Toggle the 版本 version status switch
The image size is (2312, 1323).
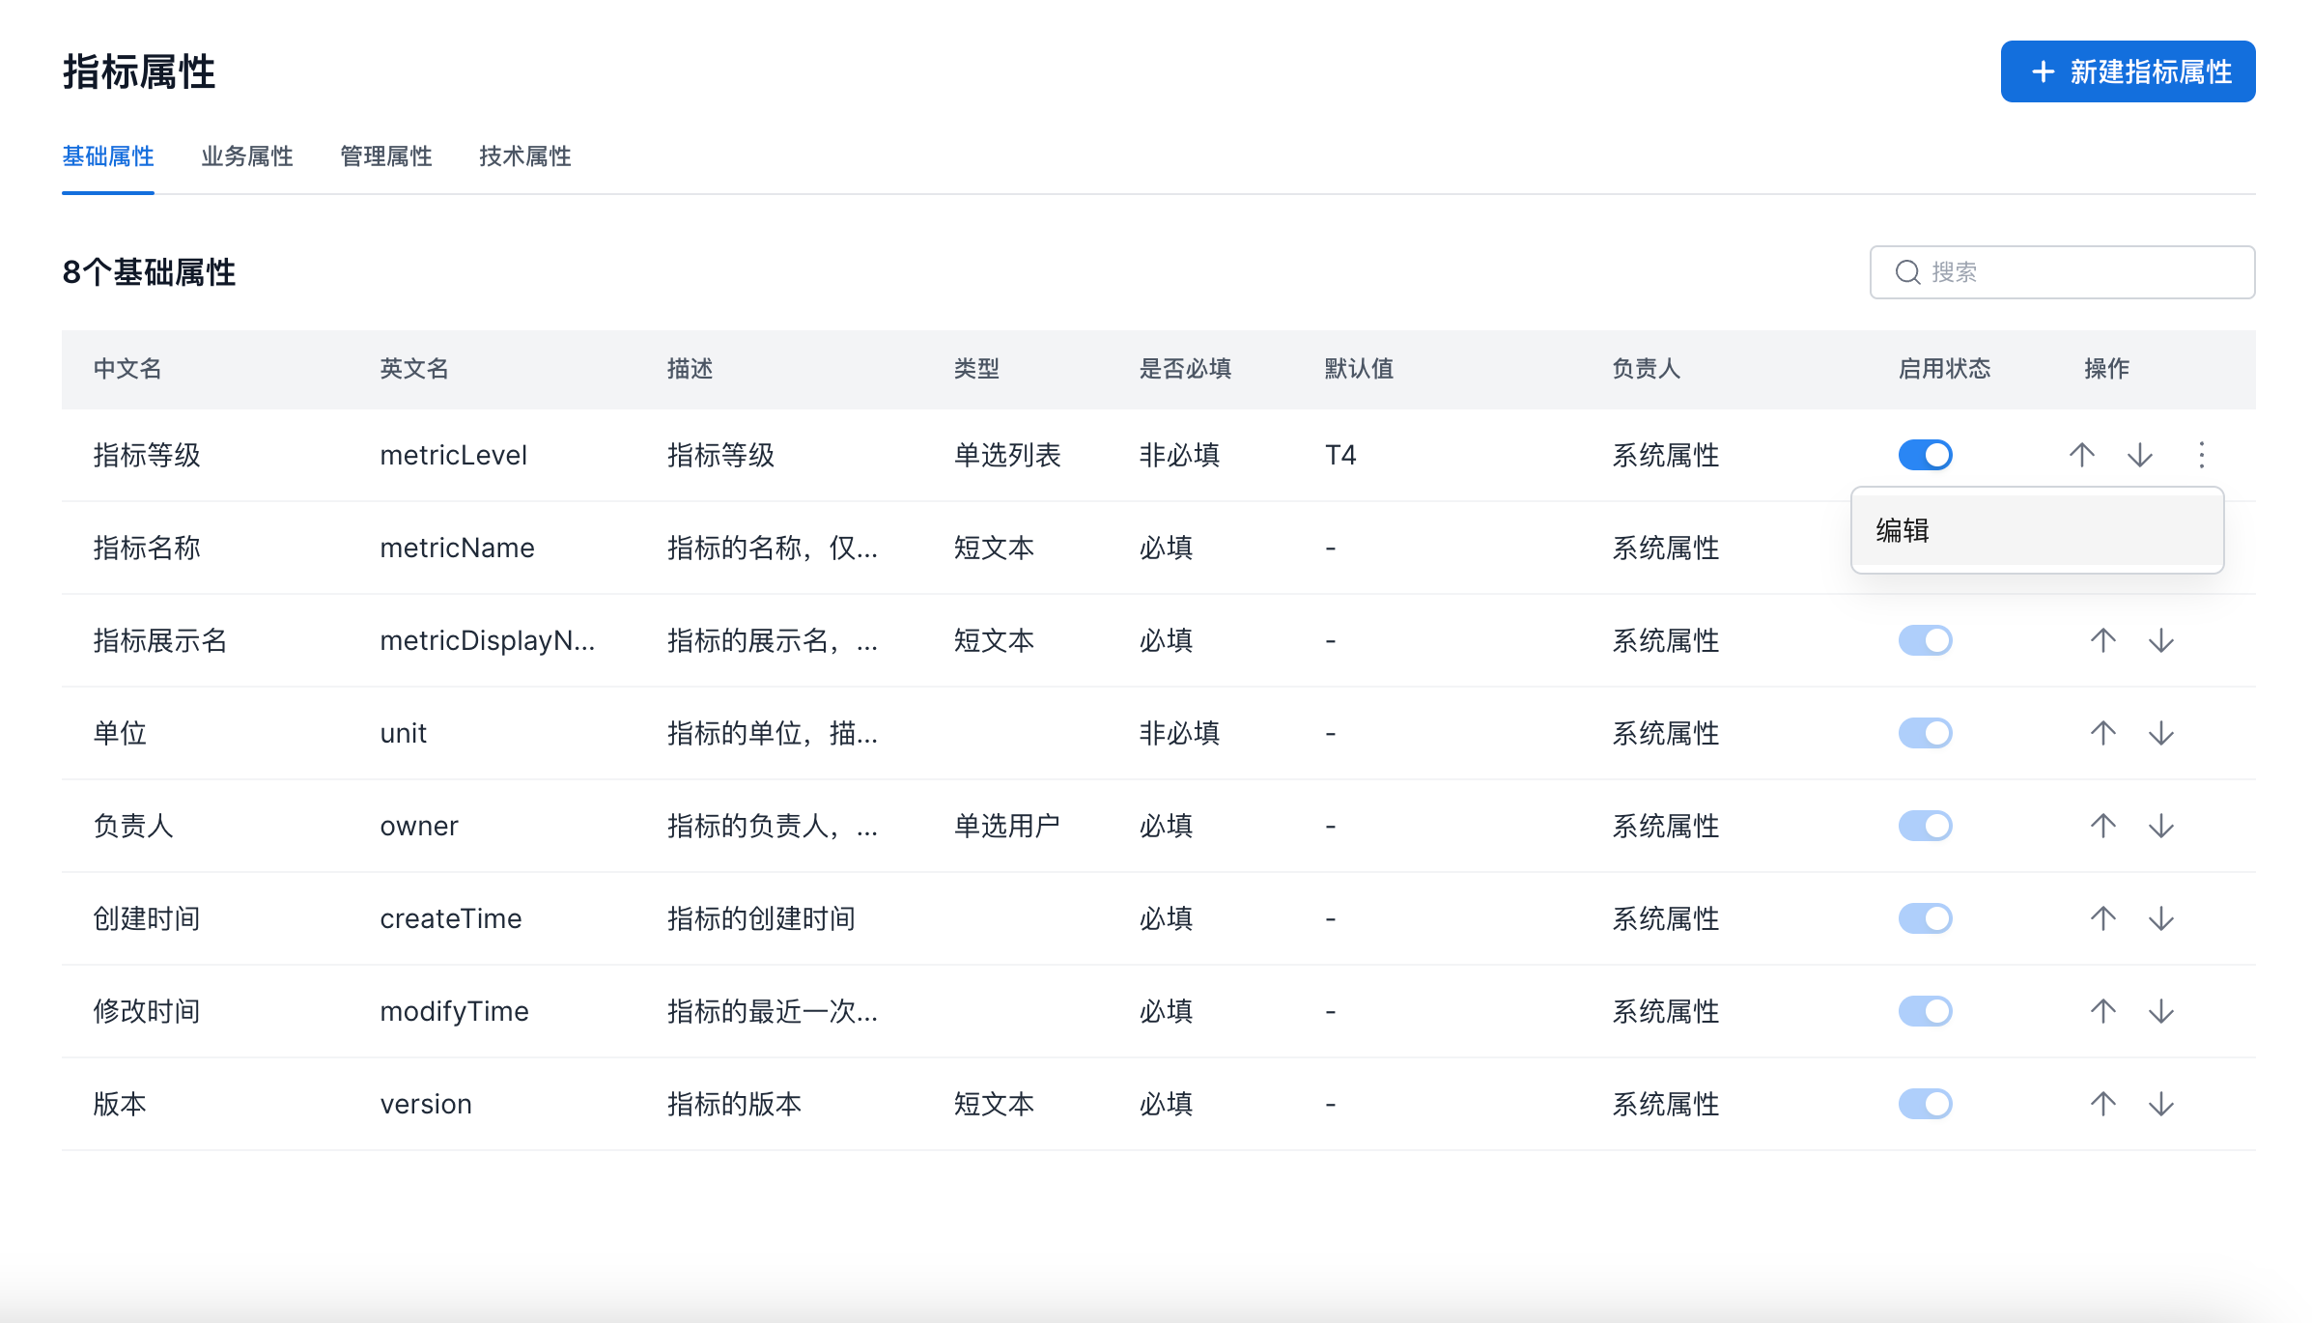coord(1925,1104)
